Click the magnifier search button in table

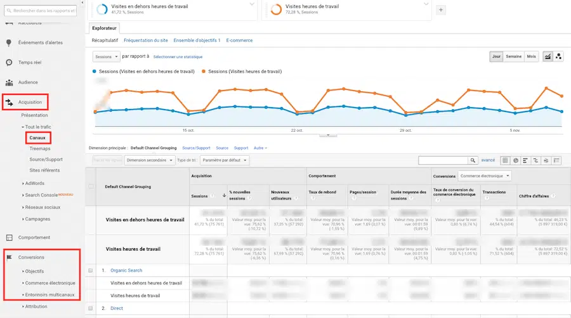[473, 161]
